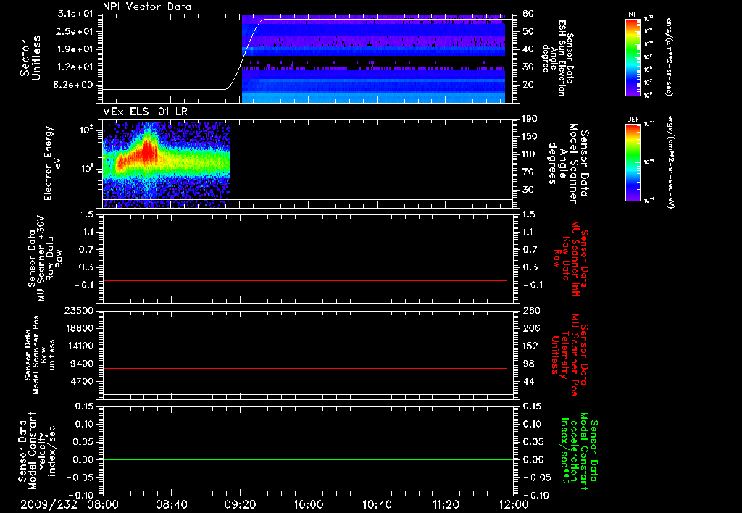742x513 pixels.
Task: Click the 'DEF' color bar heading
Action: click(633, 120)
